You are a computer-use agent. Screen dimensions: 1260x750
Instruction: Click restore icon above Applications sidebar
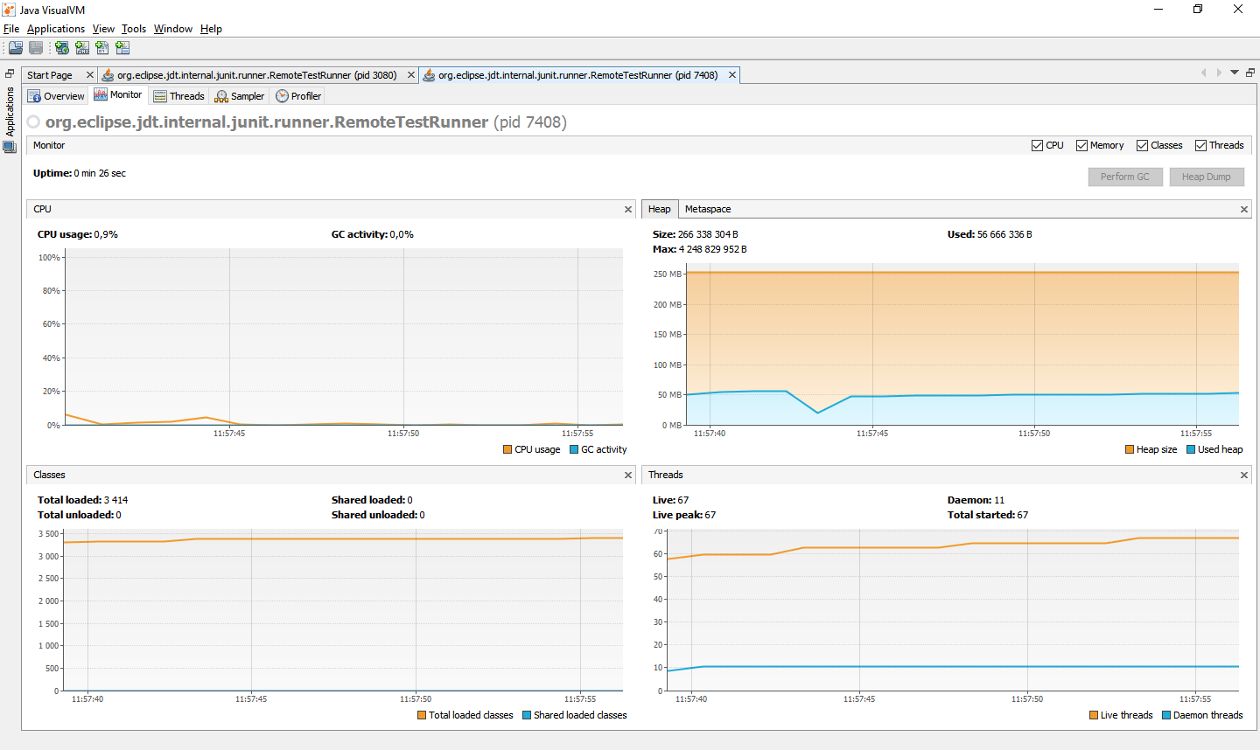pos(10,74)
